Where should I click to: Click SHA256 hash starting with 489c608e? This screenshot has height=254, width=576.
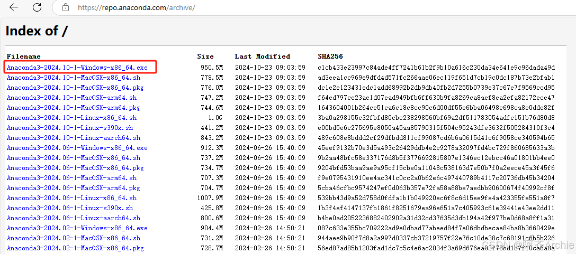click(436, 138)
